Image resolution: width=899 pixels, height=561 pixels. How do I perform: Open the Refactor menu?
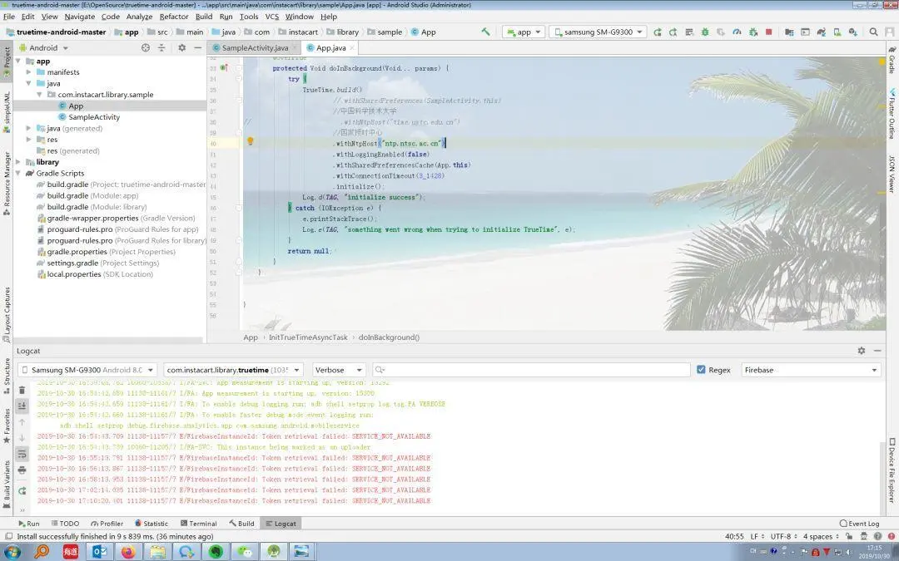pyautogui.click(x=174, y=16)
